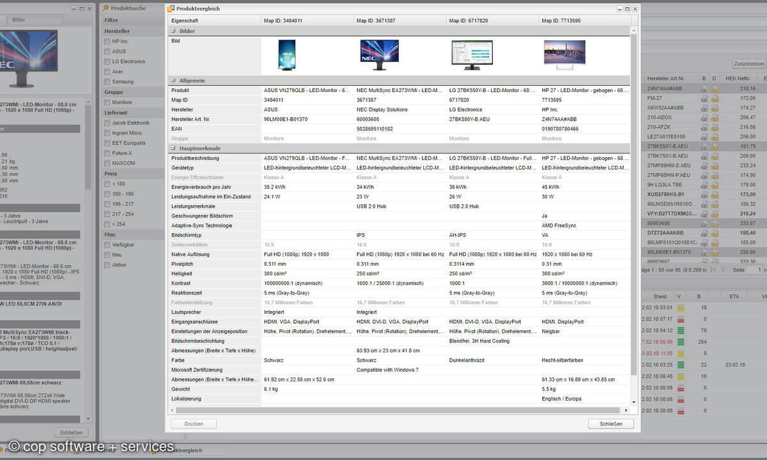The image size is (767, 460).
Task: Tick the Aktion checkbox
Action: [107, 265]
